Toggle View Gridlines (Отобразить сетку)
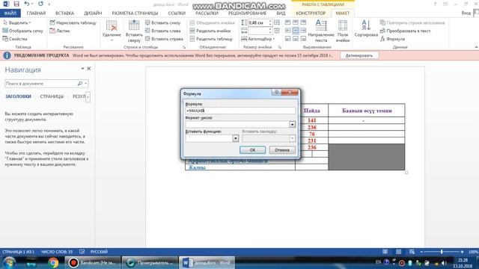Screen dimensions: 479x269 tap(23, 31)
